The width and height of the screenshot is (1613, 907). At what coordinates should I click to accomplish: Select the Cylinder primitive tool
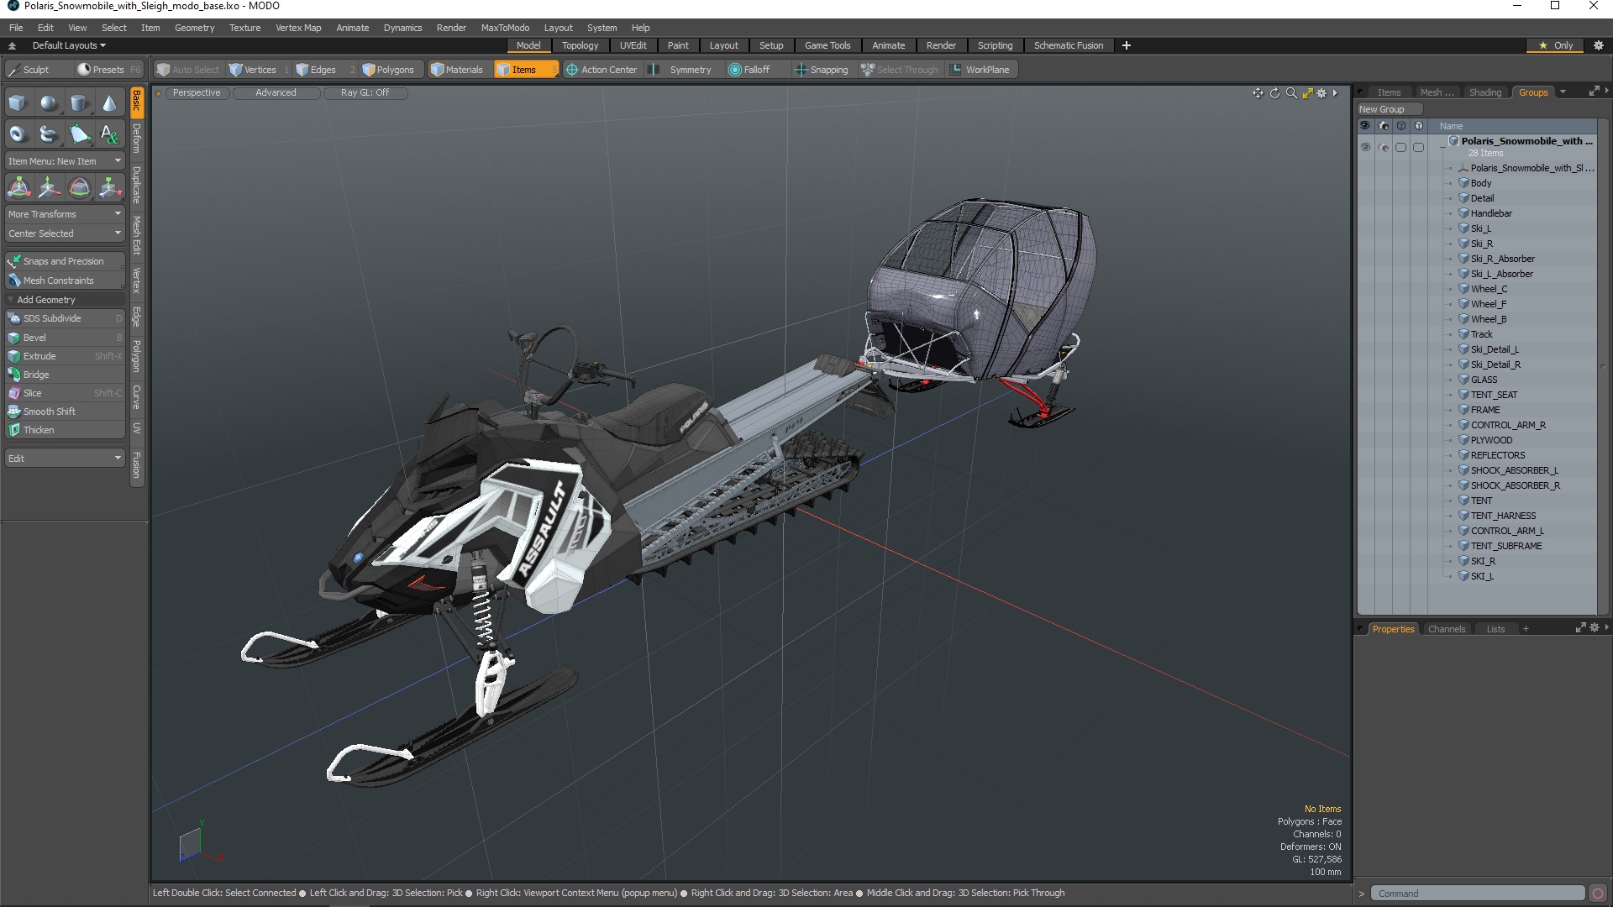click(79, 103)
